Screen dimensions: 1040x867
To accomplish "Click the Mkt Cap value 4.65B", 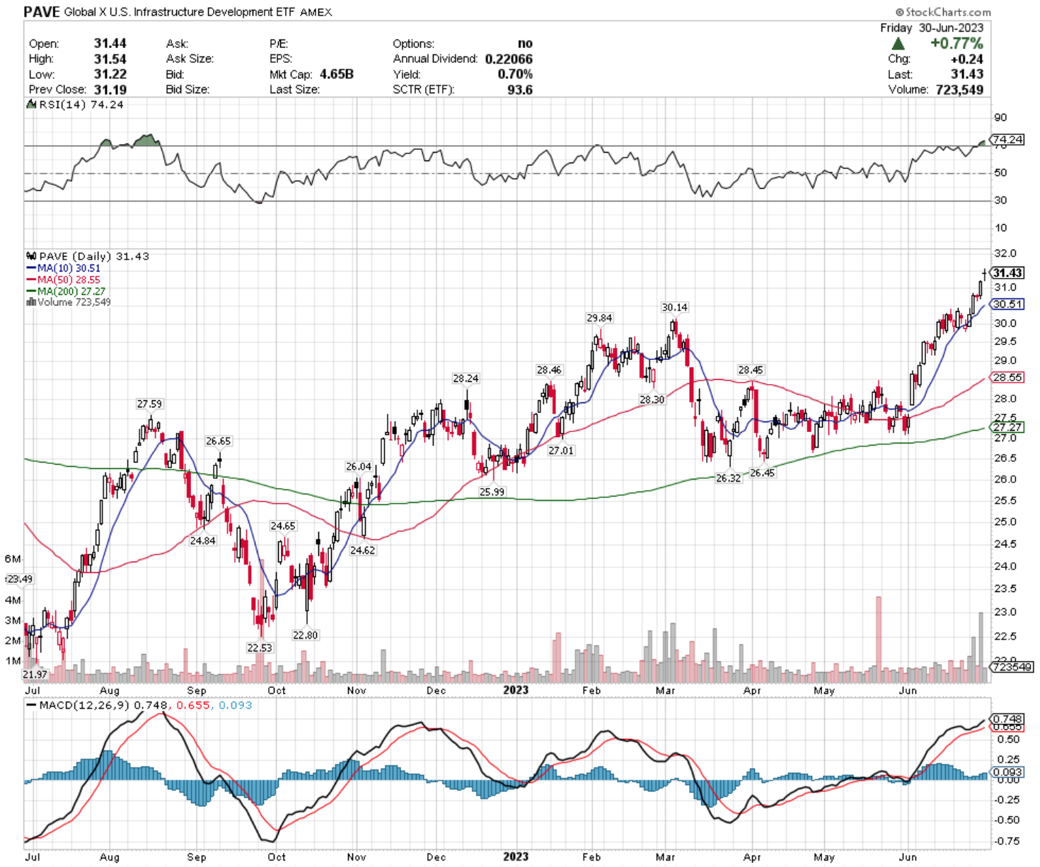I will (337, 74).
